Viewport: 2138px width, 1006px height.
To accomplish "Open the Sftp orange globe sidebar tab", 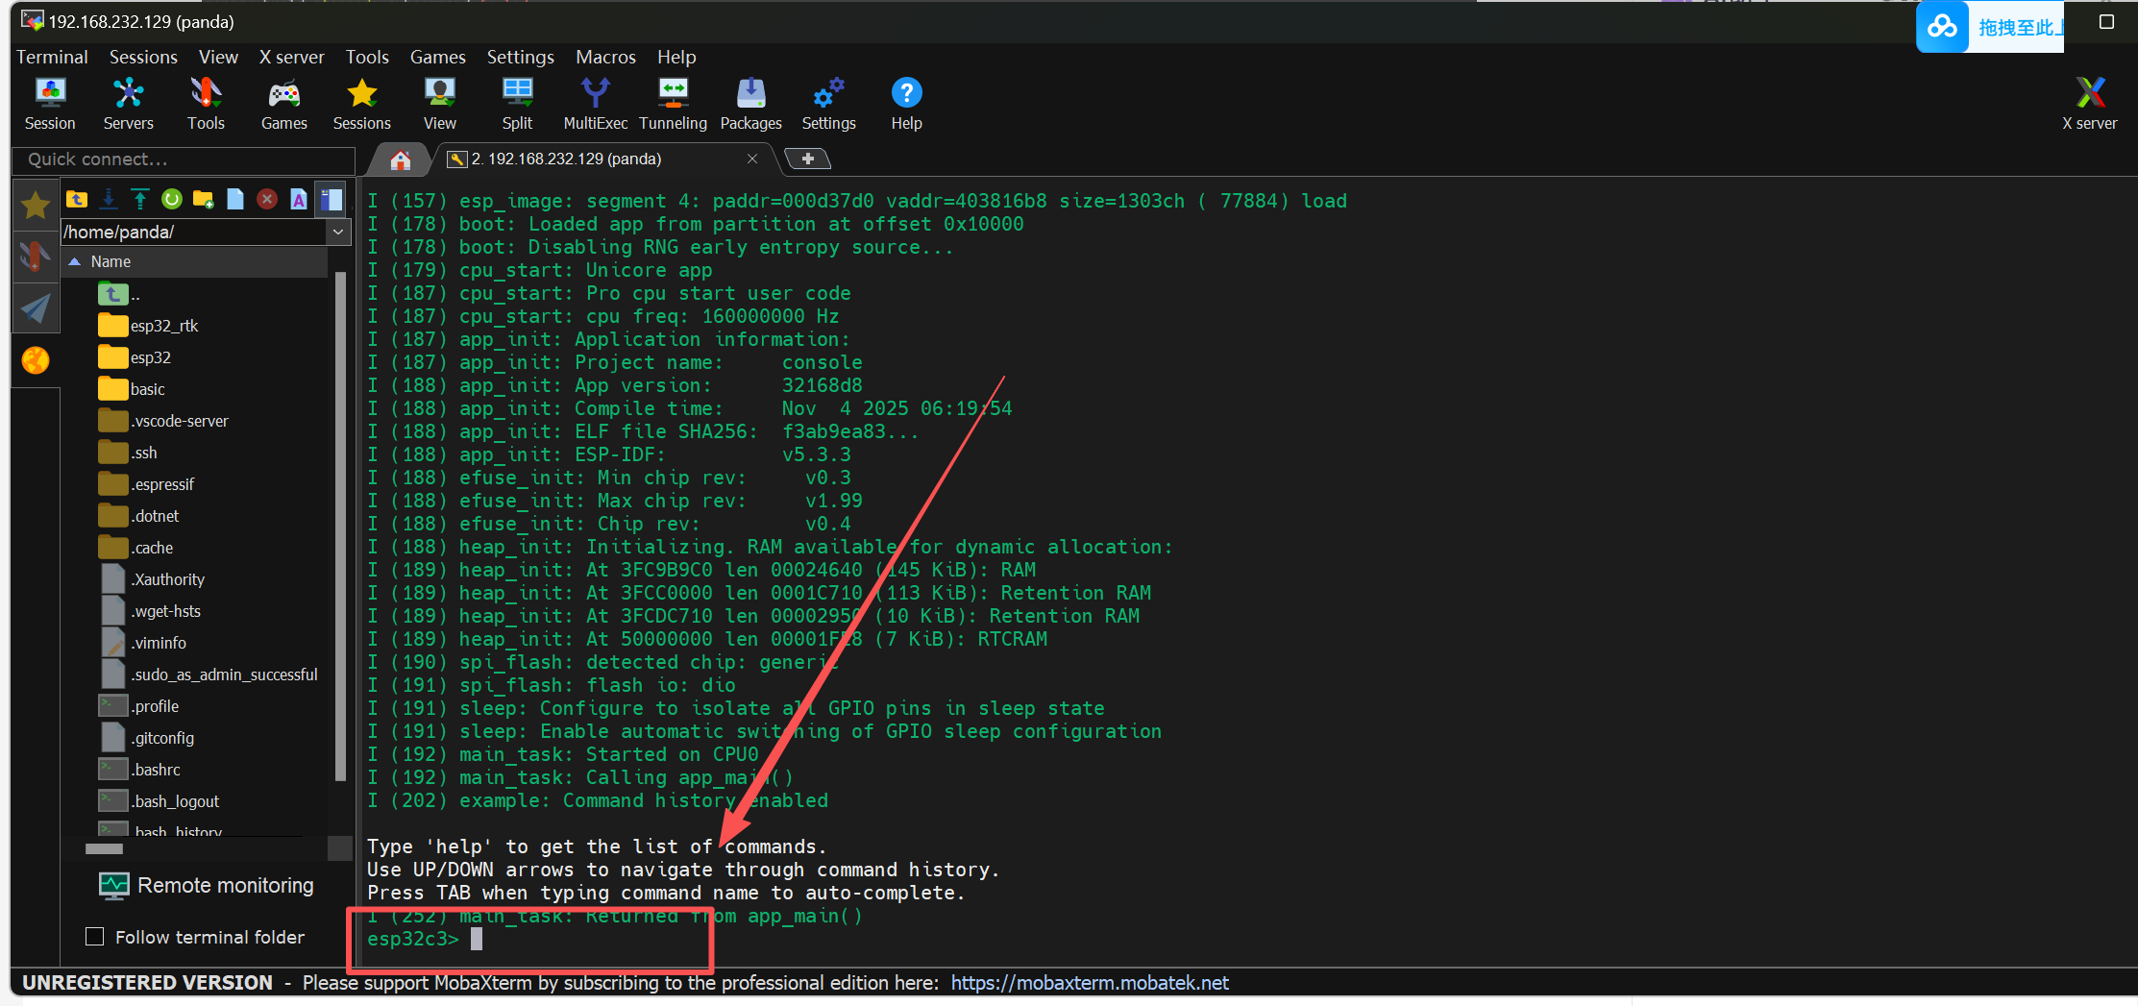I will (x=36, y=360).
